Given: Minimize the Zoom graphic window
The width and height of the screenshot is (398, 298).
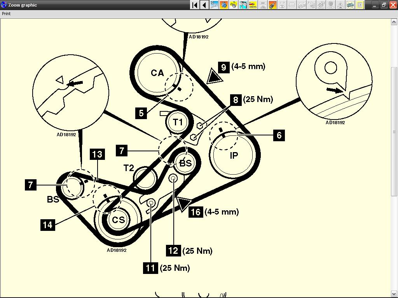Looking at the screenshot, I should [375, 5].
